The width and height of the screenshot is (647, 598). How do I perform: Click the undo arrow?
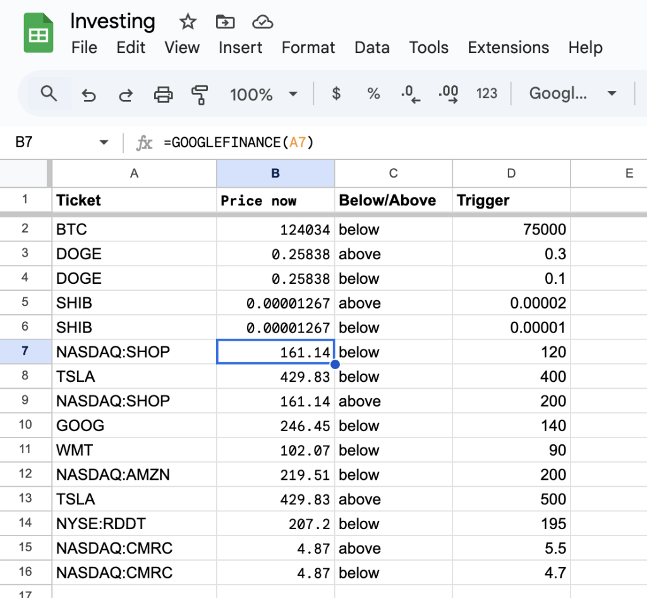(89, 95)
